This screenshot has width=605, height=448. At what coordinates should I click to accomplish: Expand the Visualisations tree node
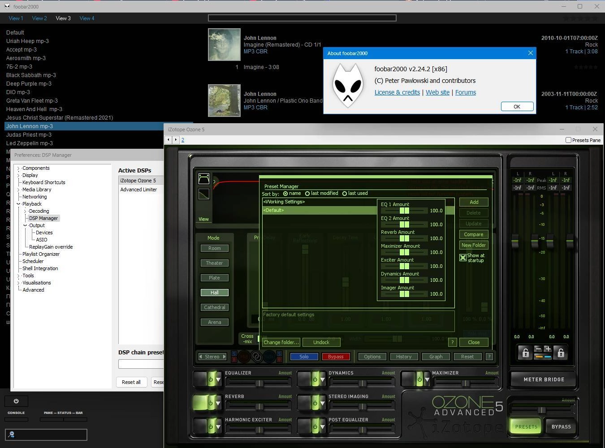[18, 283]
